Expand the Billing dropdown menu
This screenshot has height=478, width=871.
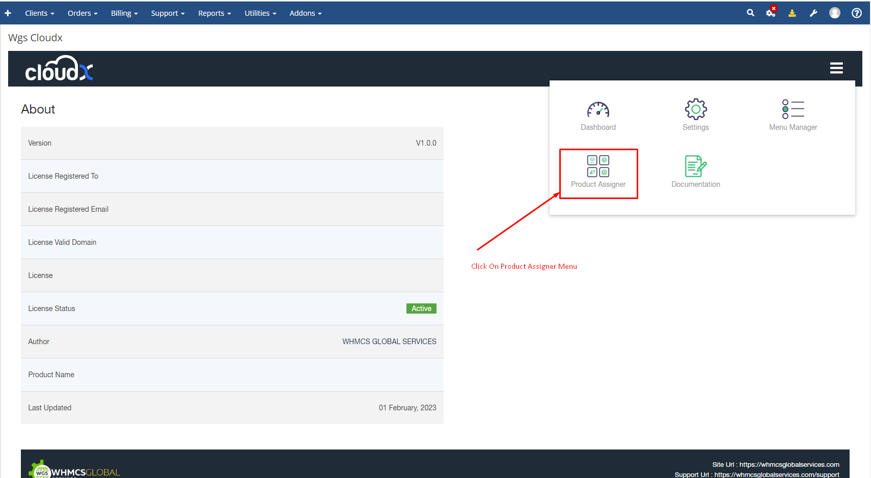[124, 13]
